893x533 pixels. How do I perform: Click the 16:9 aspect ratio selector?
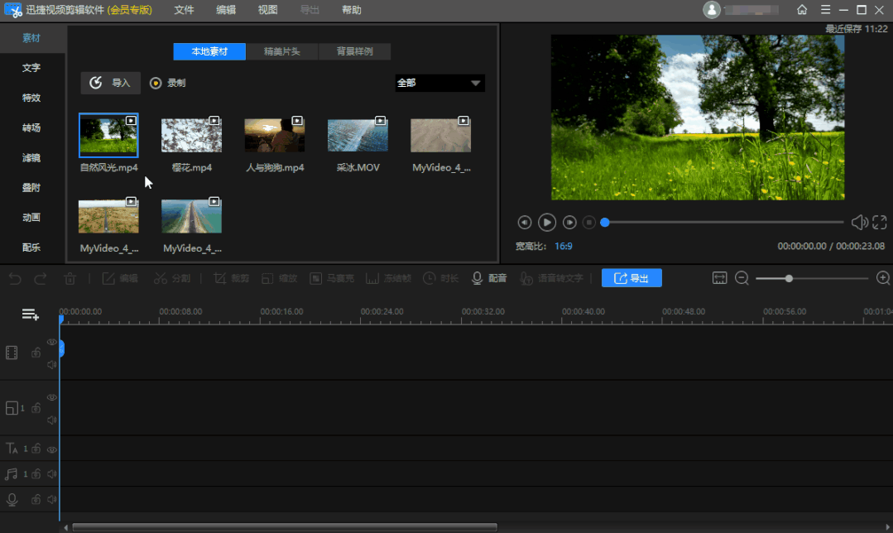(x=564, y=246)
